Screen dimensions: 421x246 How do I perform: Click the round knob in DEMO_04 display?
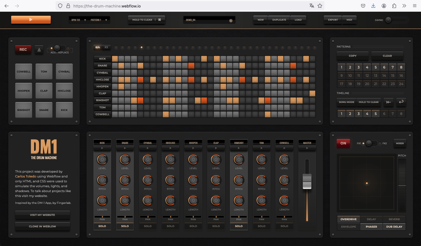pyautogui.click(x=231, y=21)
